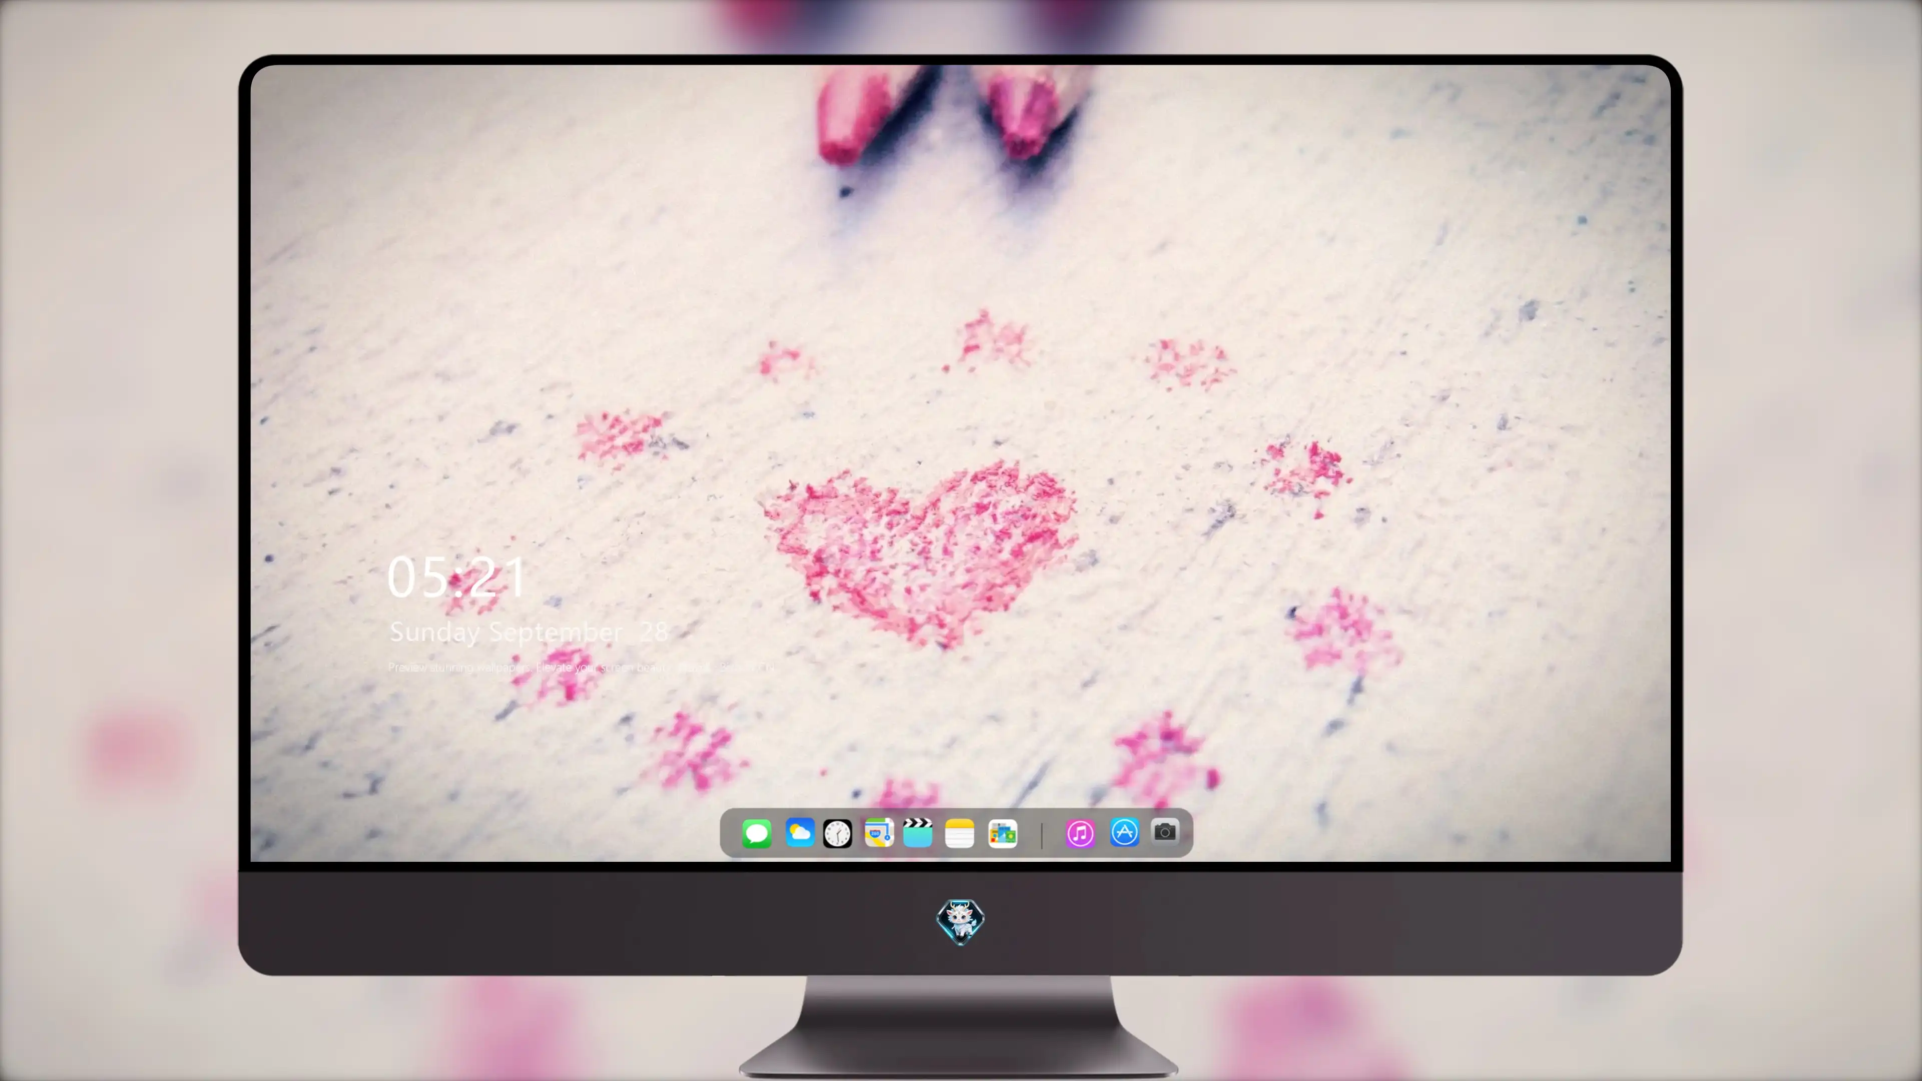Image resolution: width=1922 pixels, height=1081 pixels.
Task: Open the yellow Notes app in the dock
Action: tap(959, 833)
